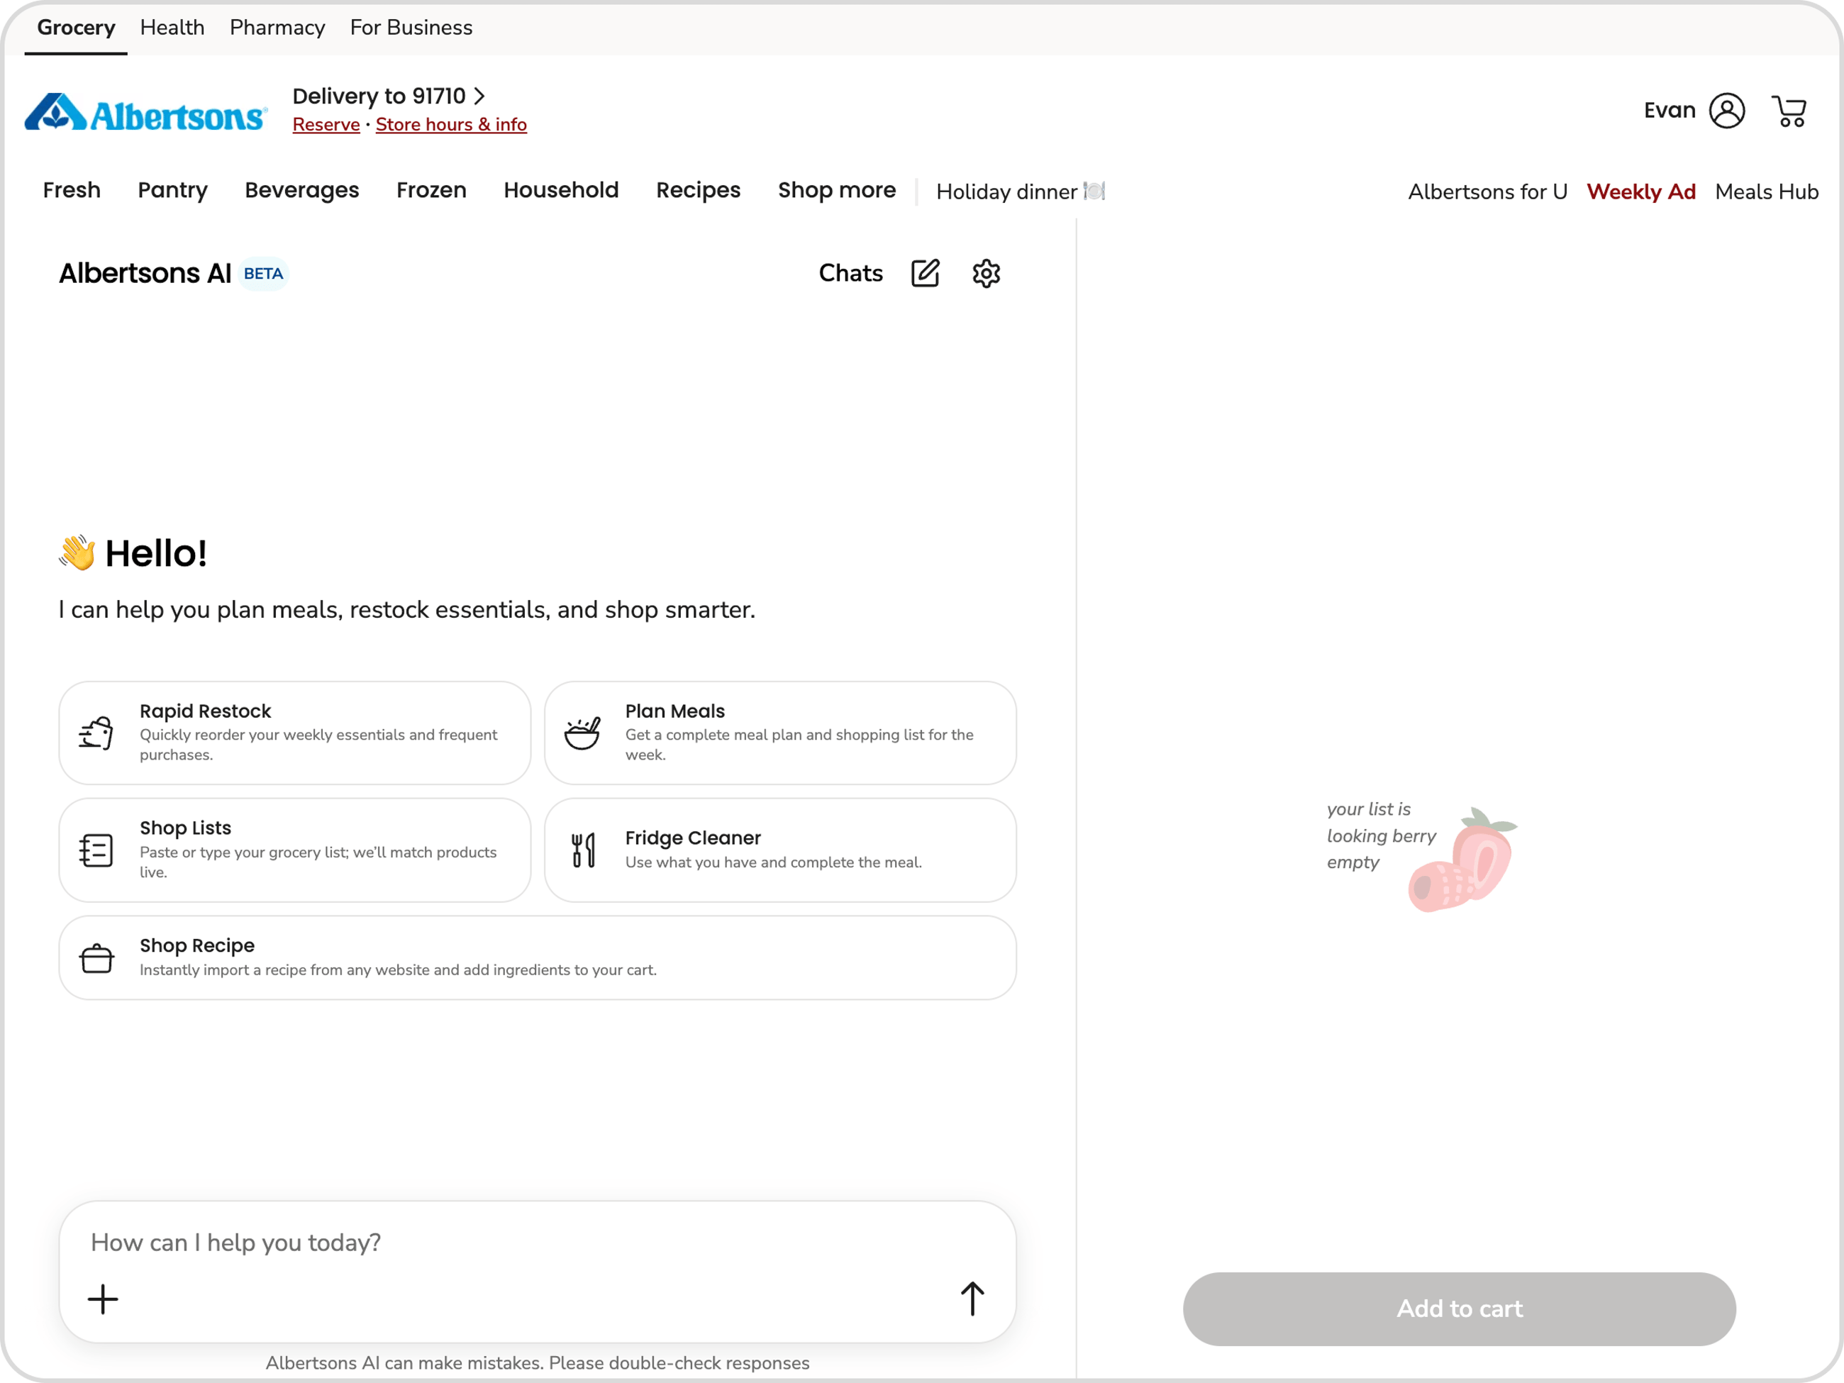Click the Albertsons logo
This screenshot has height=1383, width=1844.
(x=146, y=113)
